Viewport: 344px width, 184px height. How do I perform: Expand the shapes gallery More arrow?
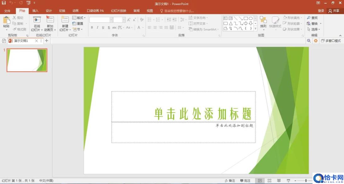(255, 29)
